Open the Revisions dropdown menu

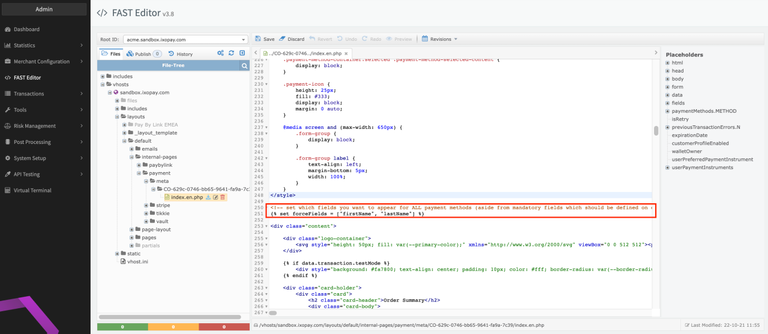click(440, 39)
